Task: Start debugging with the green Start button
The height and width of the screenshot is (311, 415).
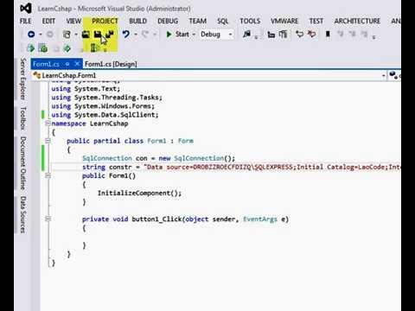Action: 178,35
